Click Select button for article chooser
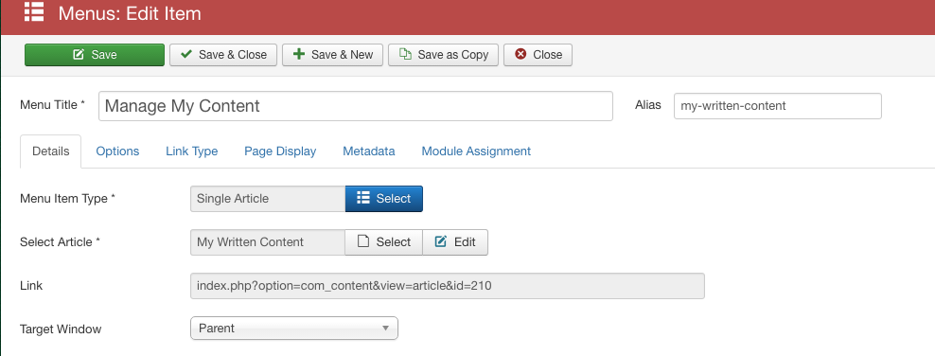The width and height of the screenshot is (935, 356). (x=384, y=242)
